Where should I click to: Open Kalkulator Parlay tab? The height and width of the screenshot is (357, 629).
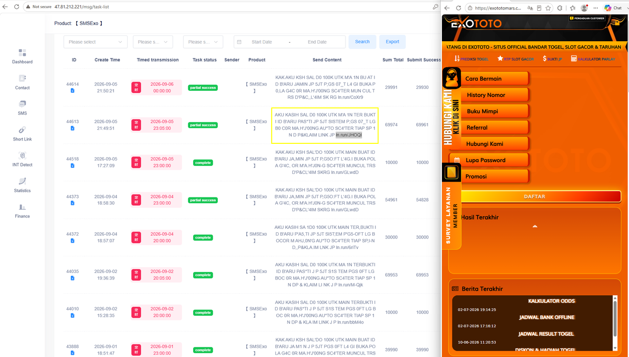(x=594, y=58)
